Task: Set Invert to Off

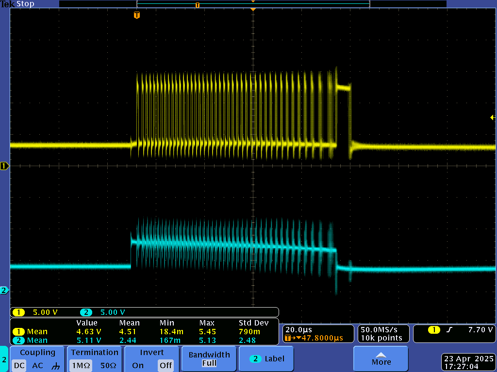Action: click(166, 366)
